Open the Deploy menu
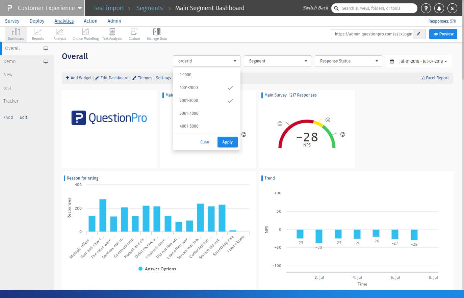 click(37, 21)
